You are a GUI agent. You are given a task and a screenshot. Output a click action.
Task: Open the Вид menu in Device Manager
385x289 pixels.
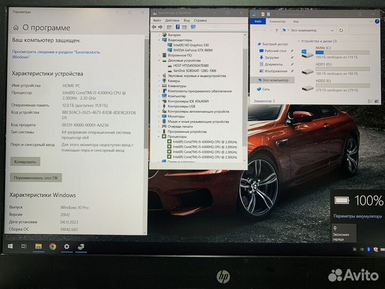(x=187, y=20)
